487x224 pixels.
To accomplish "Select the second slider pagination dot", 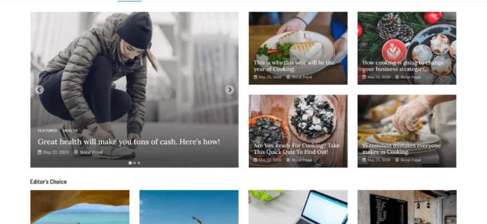I will click(134, 163).
